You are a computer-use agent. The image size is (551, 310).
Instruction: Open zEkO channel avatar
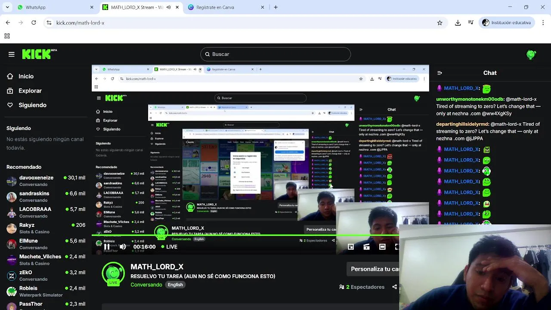tap(12, 276)
